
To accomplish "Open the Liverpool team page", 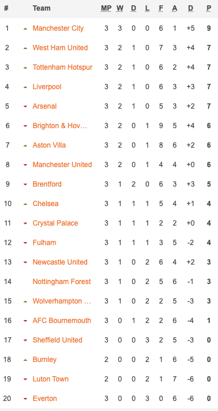I will point(47,87).
